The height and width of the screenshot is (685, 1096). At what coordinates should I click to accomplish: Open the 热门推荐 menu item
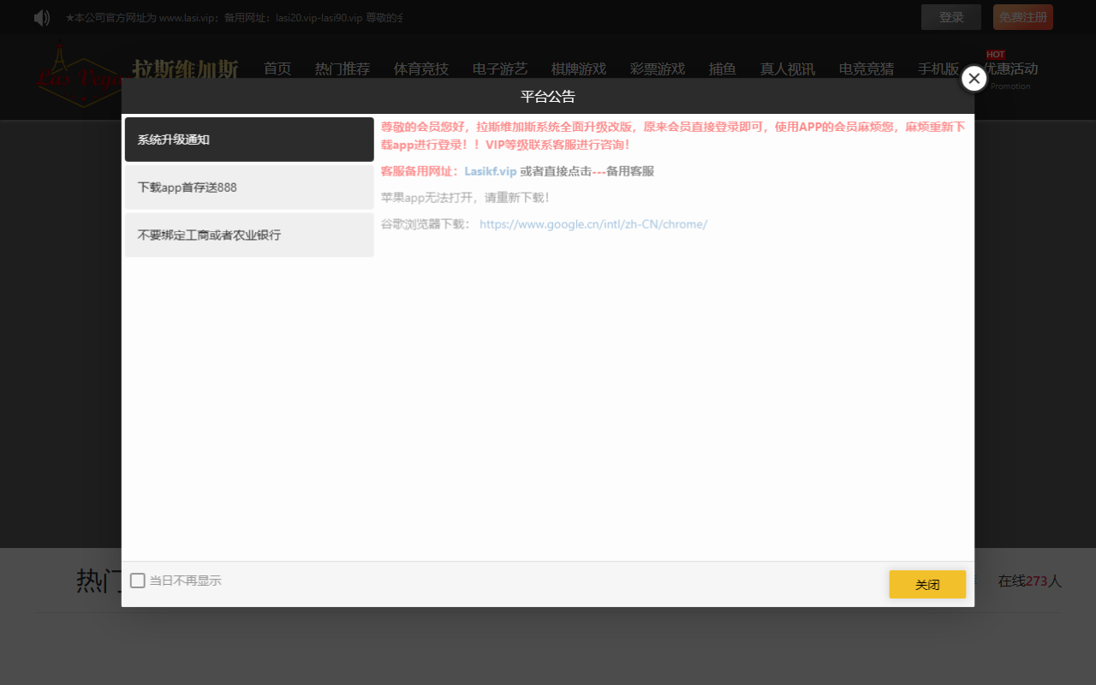342,69
